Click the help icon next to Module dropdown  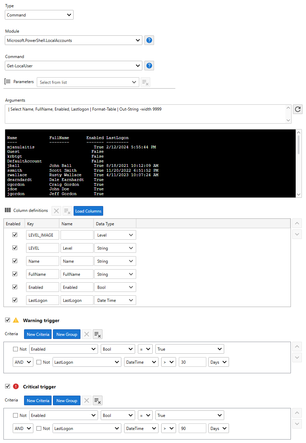[149, 40]
